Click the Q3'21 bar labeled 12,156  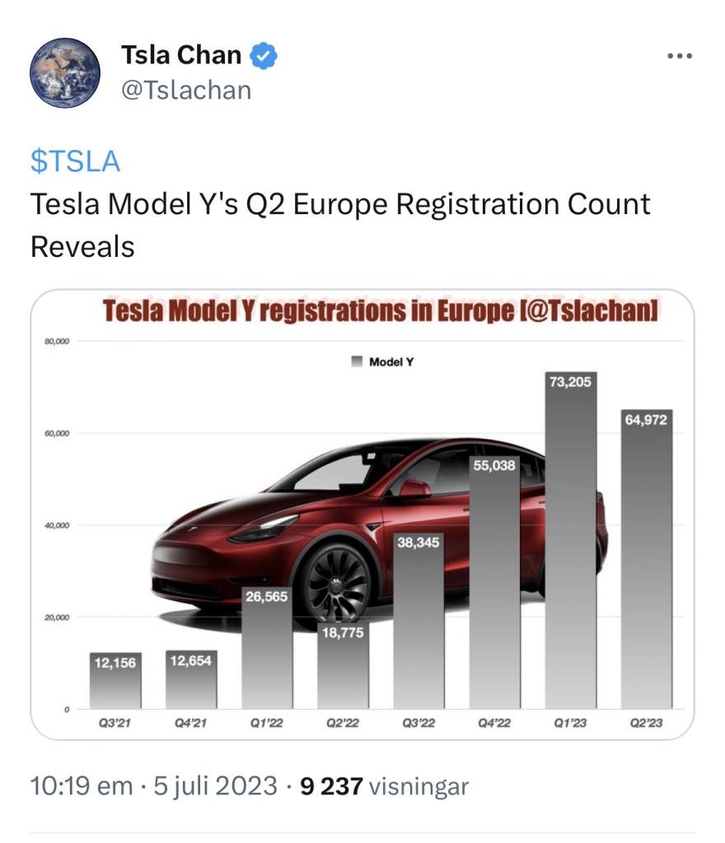point(115,681)
